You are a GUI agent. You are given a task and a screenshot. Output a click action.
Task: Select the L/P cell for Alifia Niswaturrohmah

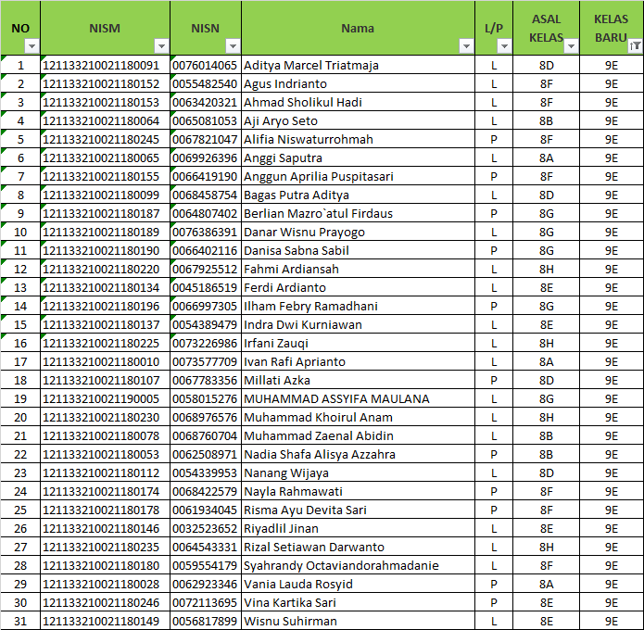click(494, 139)
